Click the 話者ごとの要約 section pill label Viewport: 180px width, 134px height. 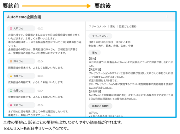pyautogui.click(x=100, y=106)
